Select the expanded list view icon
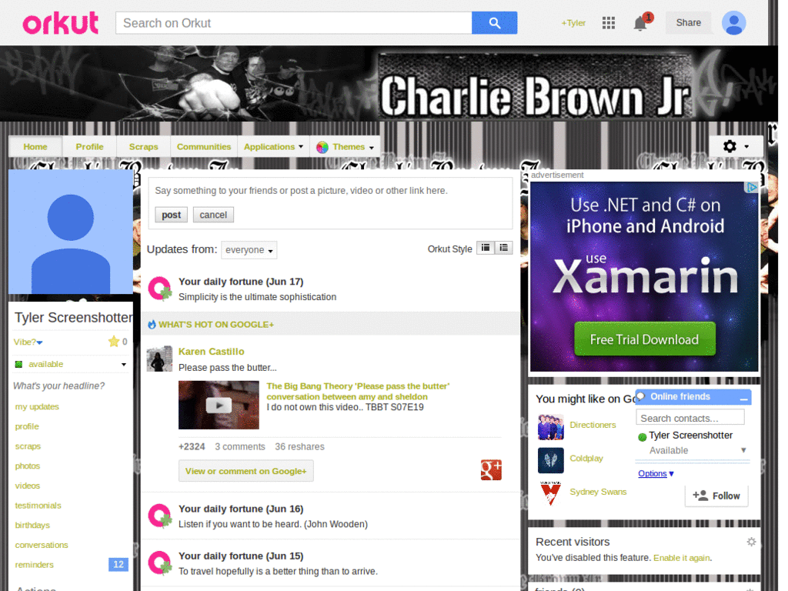The width and height of the screenshot is (788, 591). (x=503, y=248)
